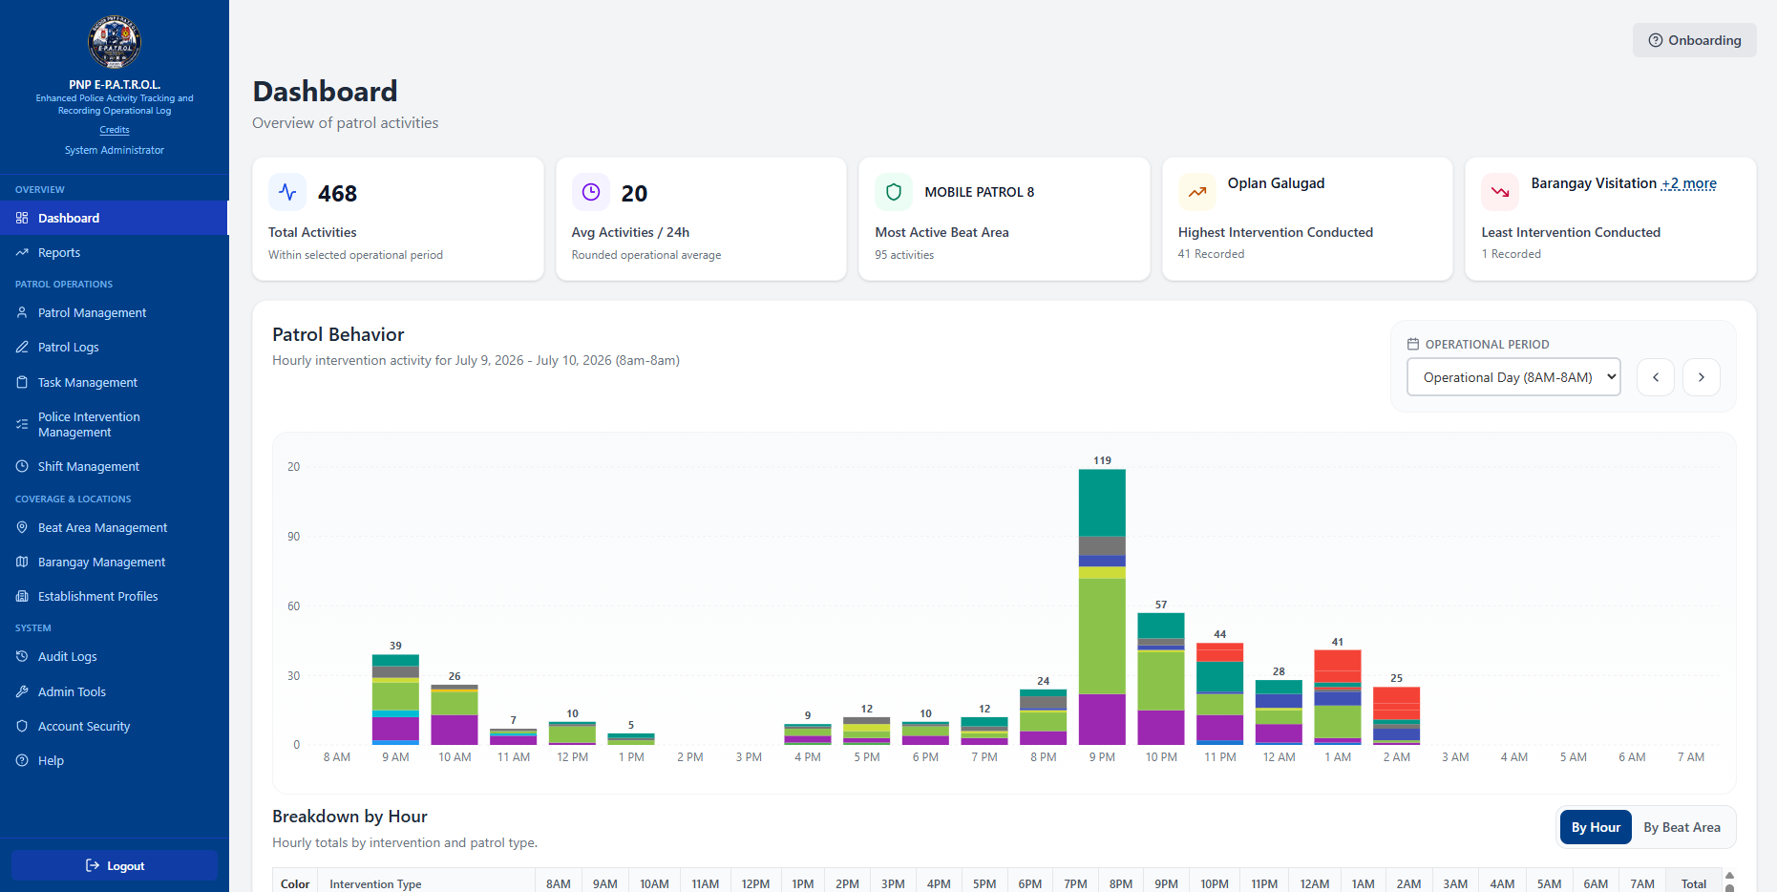Click the Admin Tools wrench icon
Image resolution: width=1777 pixels, height=892 pixels.
[x=22, y=691]
